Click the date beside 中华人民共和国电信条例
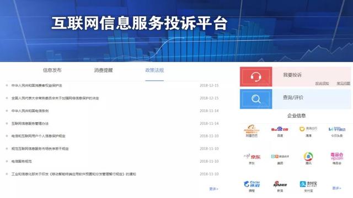Image resolution: width=353 pixels, height=198 pixels. pyautogui.click(x=209, y=111)
